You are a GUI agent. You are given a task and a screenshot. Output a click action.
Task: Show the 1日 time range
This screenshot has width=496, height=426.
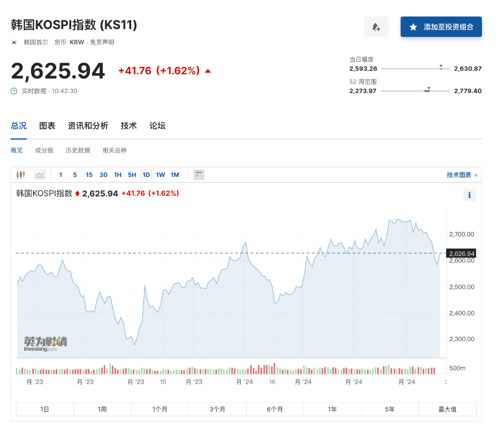coord(45,409)
